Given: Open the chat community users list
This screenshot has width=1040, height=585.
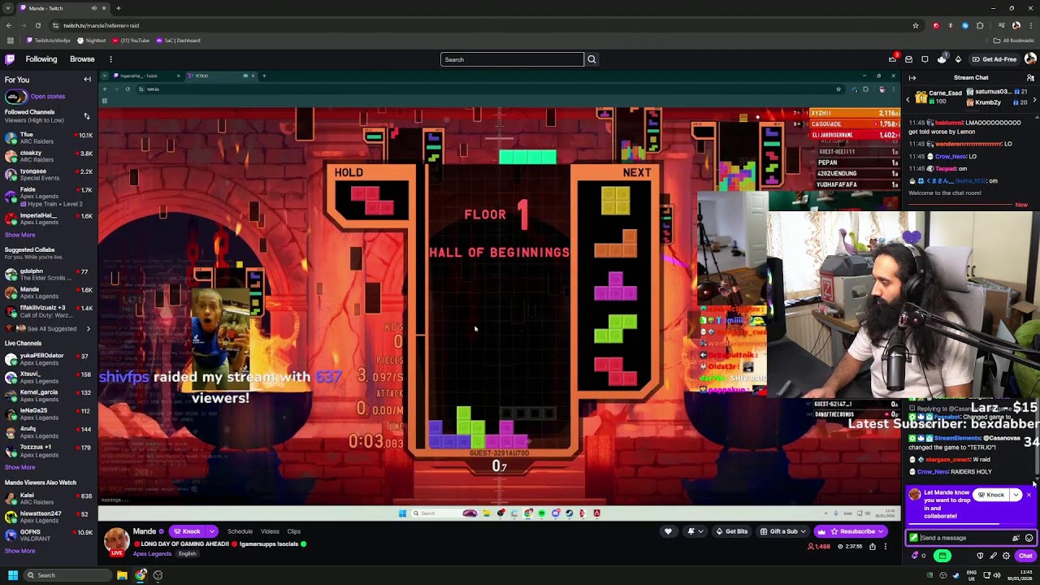Looking at the screenshot, I should click(x=1030, y=78).
